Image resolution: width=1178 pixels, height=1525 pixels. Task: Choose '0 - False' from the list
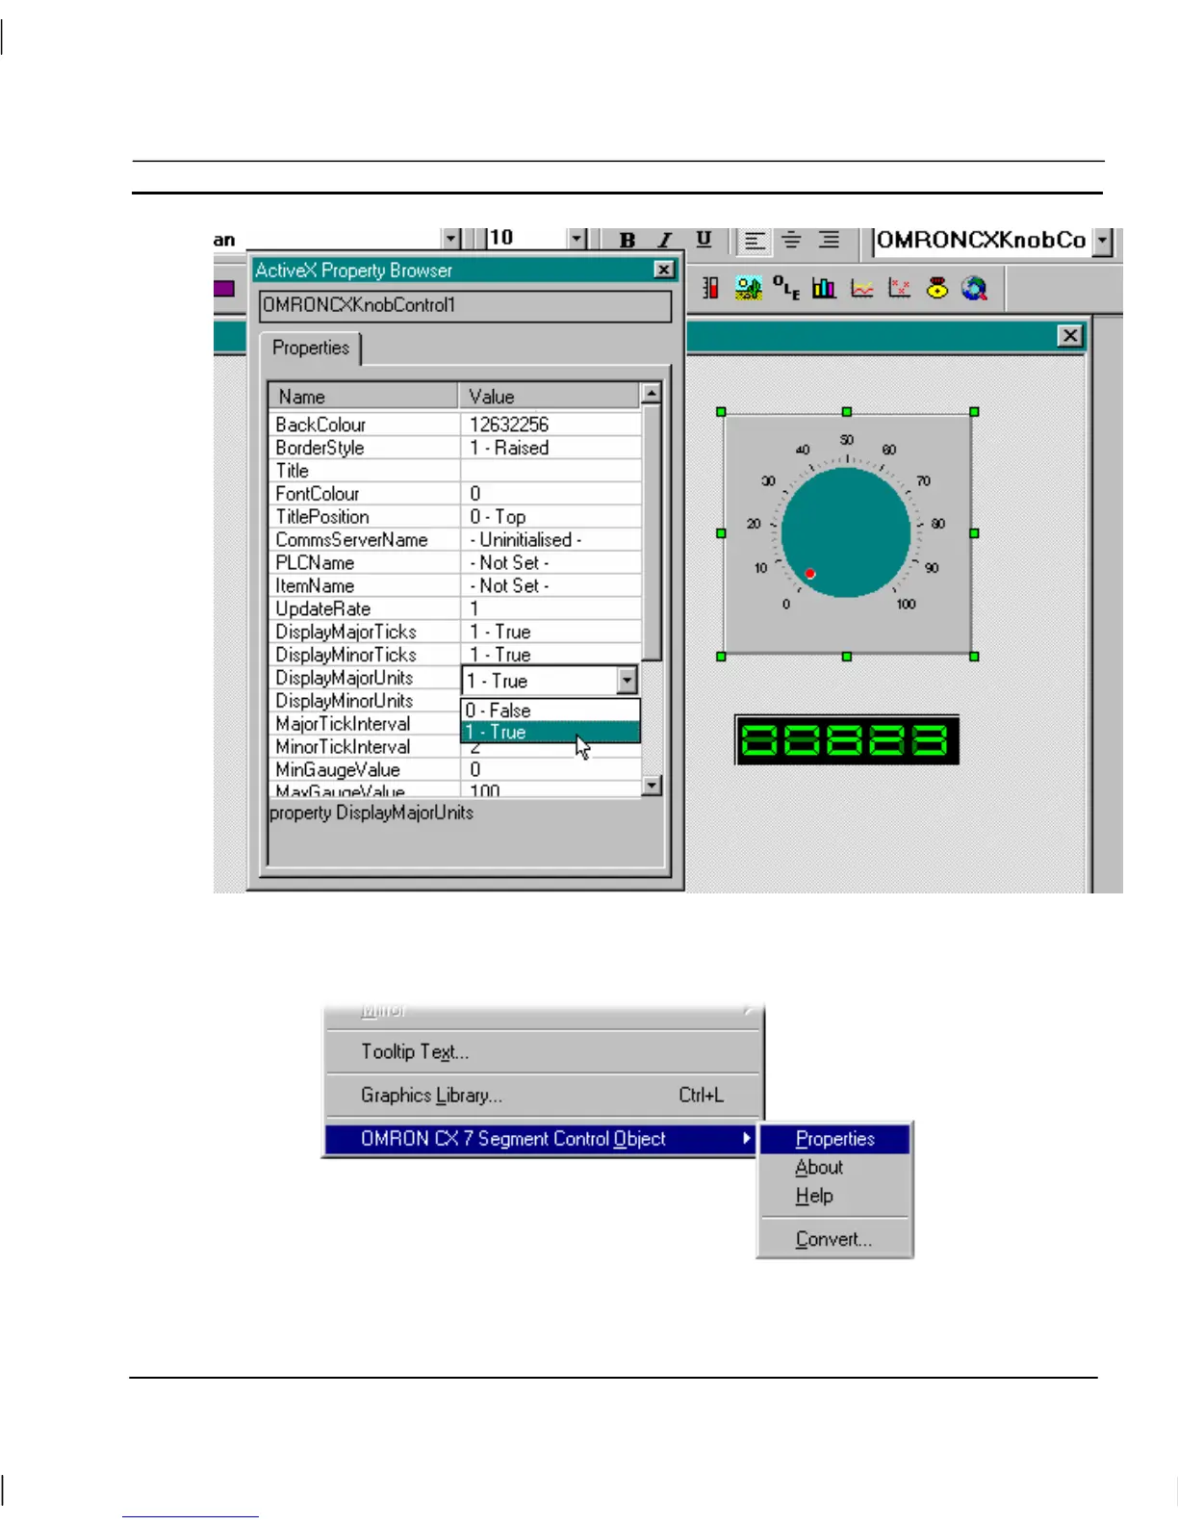click(x=551, y=711)
